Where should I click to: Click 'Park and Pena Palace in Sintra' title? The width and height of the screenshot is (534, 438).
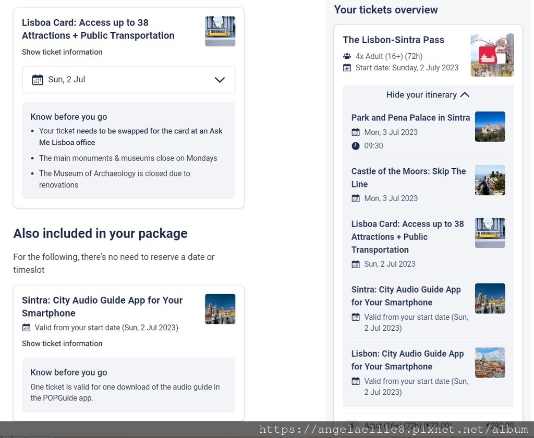coord(410,118)
